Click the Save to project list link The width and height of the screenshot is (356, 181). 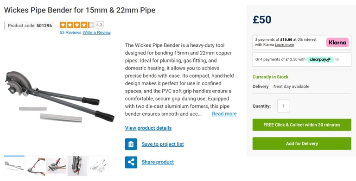click(163, 144)
